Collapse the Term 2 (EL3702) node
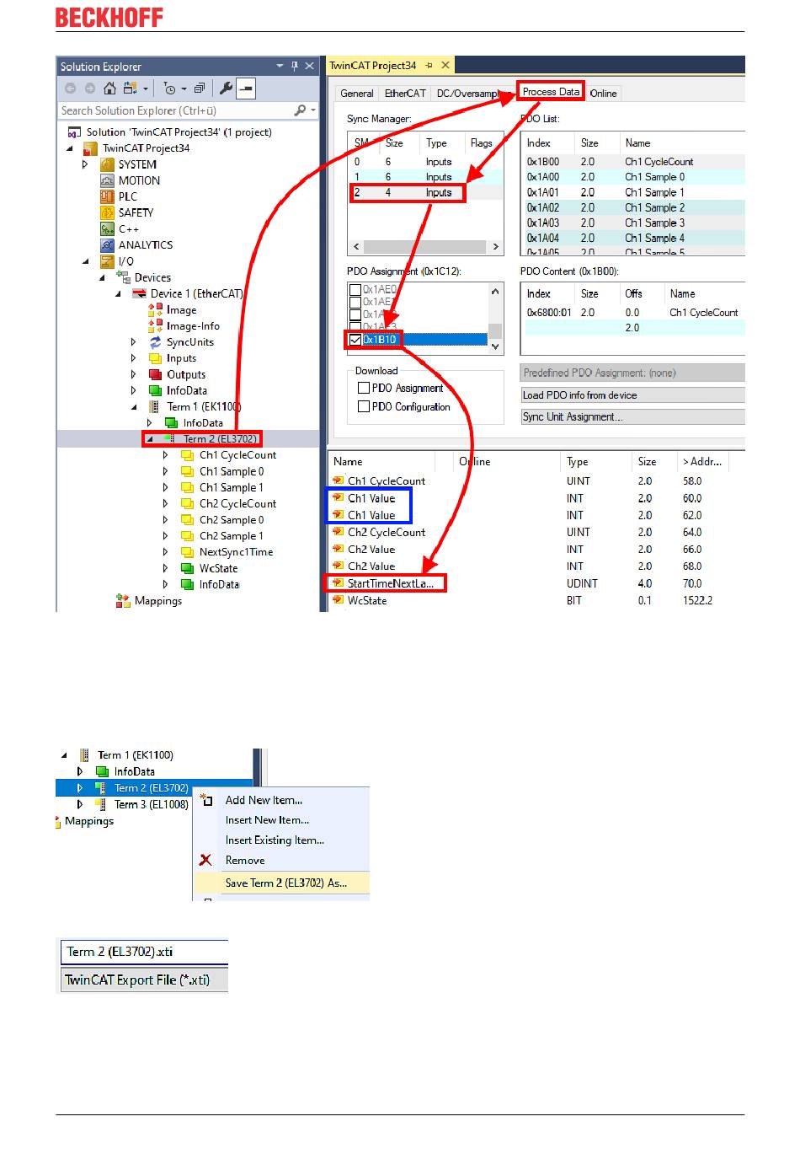Image resolution: width=800 pixels, height=1154 pixels. (150, 439)
